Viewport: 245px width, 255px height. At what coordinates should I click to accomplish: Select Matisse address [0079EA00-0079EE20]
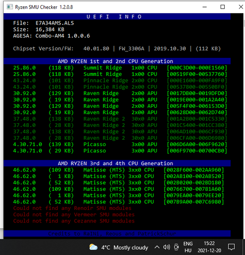coord(194,195)
